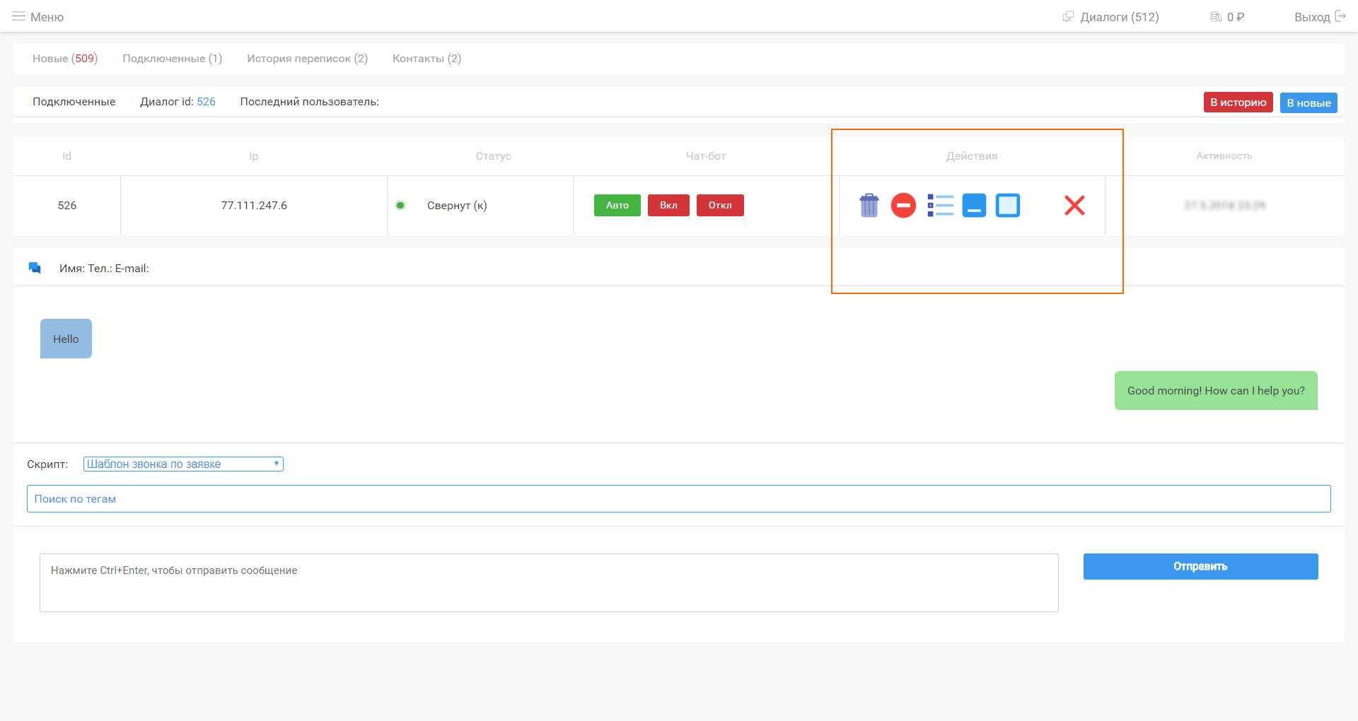Set chat-bot to Авто mode
This screenshot has width=1358, height=721.
pyautogui.click(x=617, y=205)
